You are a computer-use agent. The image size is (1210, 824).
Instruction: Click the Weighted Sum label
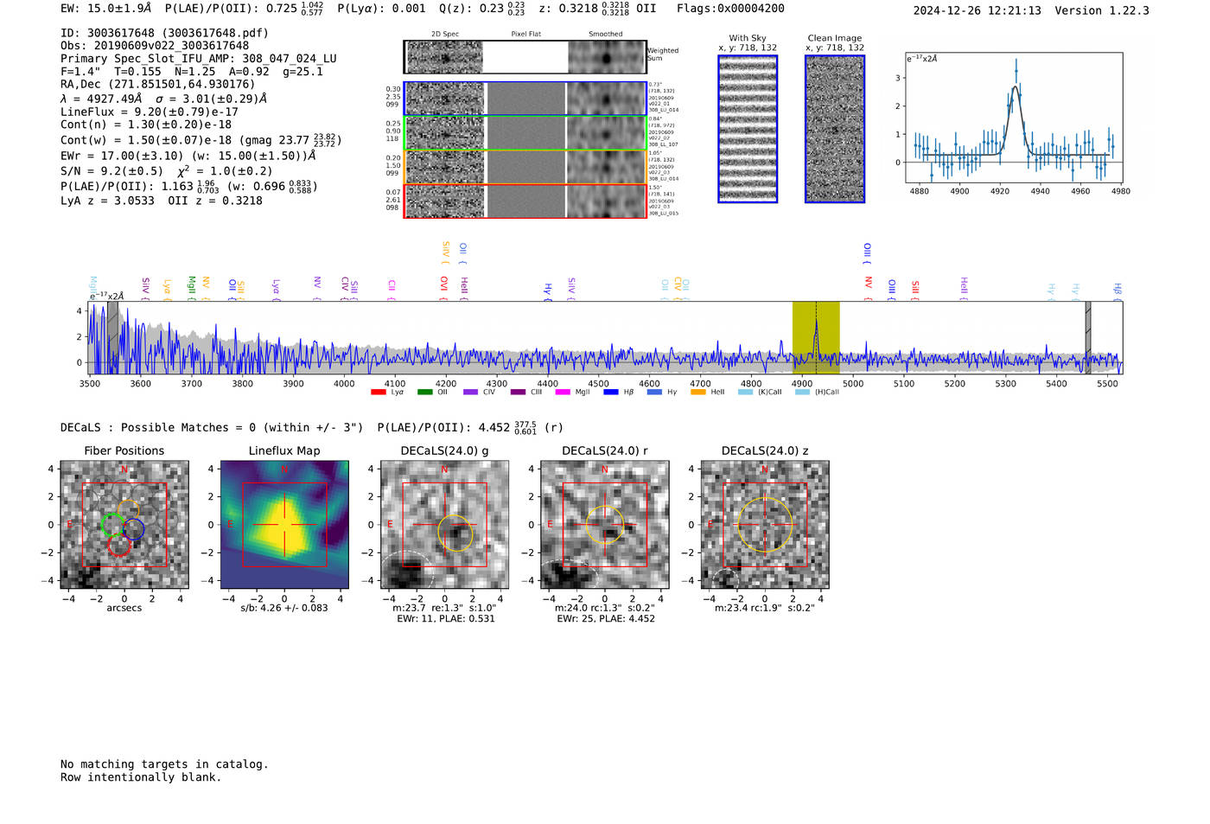point(663,54)
